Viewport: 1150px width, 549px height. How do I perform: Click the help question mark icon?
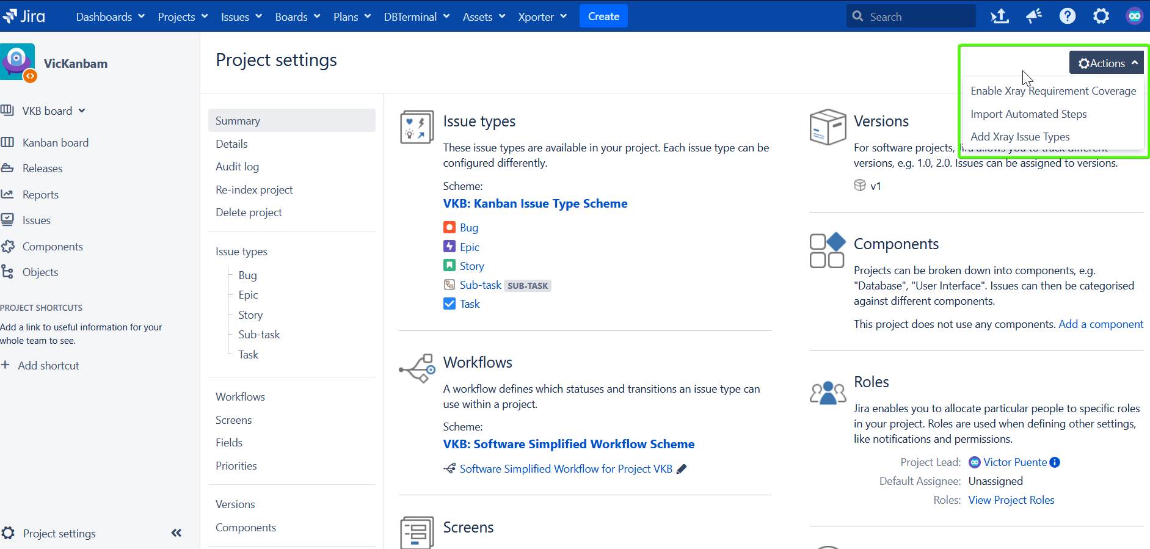pyautogui.click(x=1067, y=16)
